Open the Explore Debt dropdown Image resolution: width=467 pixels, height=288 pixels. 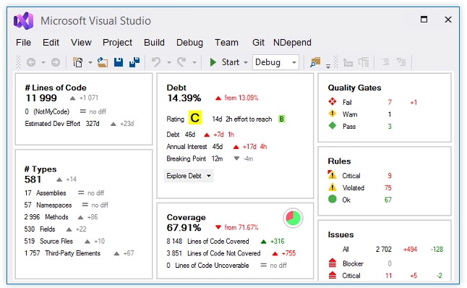pyautogui.click(x=189, y=176)
